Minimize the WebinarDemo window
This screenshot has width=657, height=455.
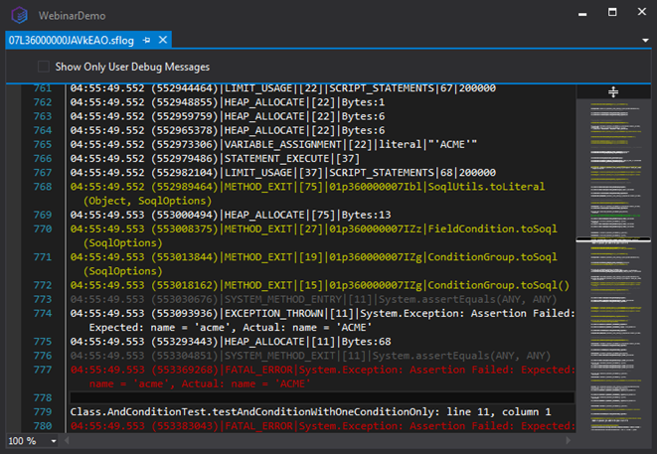tap(582, 14)
